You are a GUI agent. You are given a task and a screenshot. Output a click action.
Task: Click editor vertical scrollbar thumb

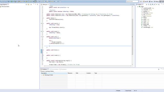(132, 37)
